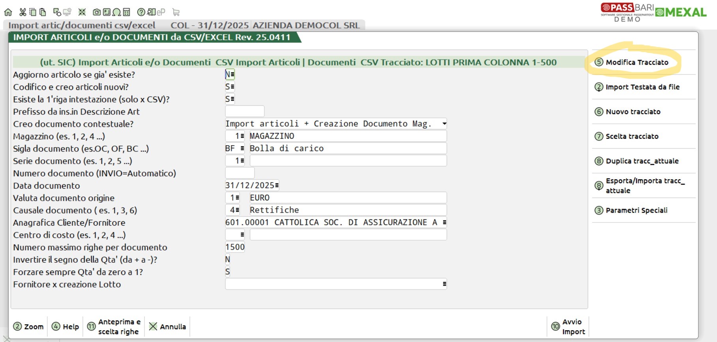Open the calculator icon in the toolbar
The width and height of the screenshot is (717, 342).
(x=126, y=12)
